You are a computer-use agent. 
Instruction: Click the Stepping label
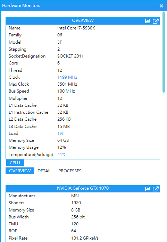click(18, 49)
